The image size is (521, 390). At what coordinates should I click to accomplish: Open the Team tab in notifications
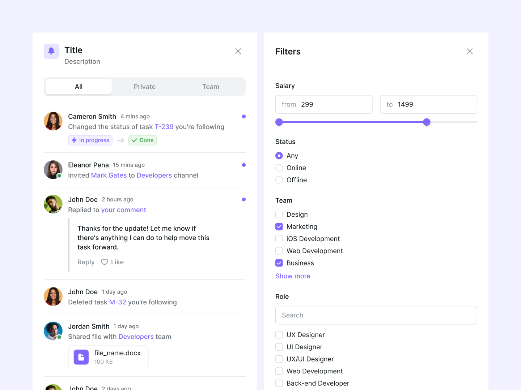pos(211,87)
